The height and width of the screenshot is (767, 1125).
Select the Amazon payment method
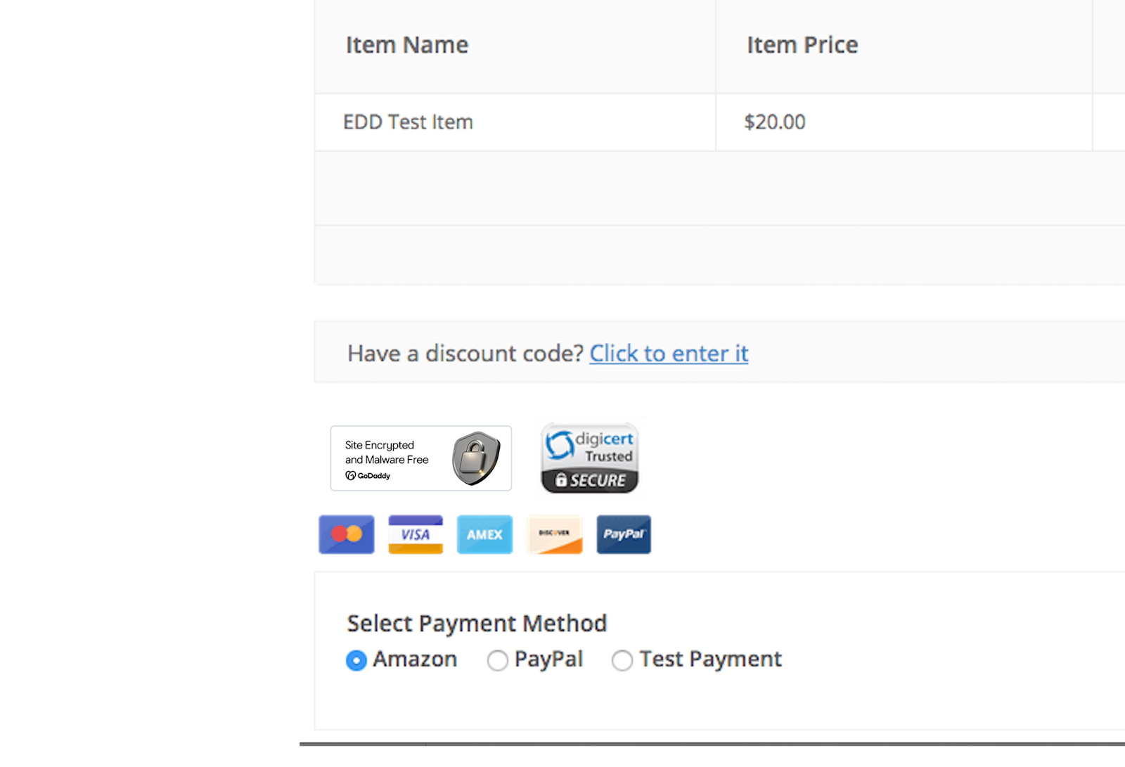click(x=356, y=660)
